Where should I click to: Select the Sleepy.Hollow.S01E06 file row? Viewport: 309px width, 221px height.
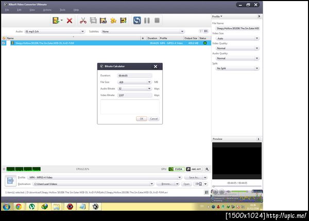106,43
